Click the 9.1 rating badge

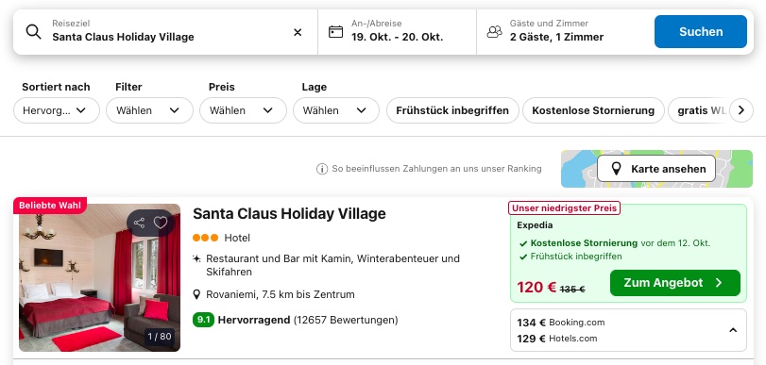pyautogui.click(x=203, y=320)
